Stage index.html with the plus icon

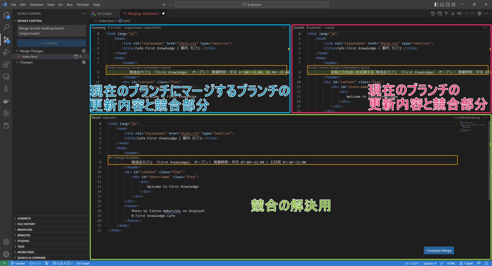coord(80,57)
